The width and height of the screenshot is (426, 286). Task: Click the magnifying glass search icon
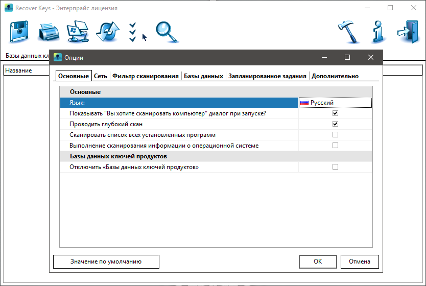pos(167,32)
